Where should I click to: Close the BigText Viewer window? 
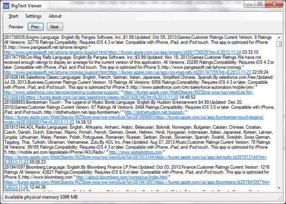point(274,4)
